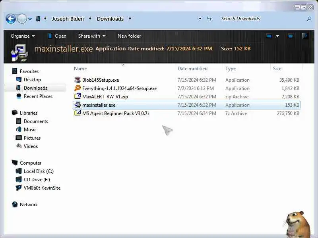Screen dimensions: 318x238
Task: Open CD Drive (E:)
Action: pyautogui.click(x=37, y=180)
